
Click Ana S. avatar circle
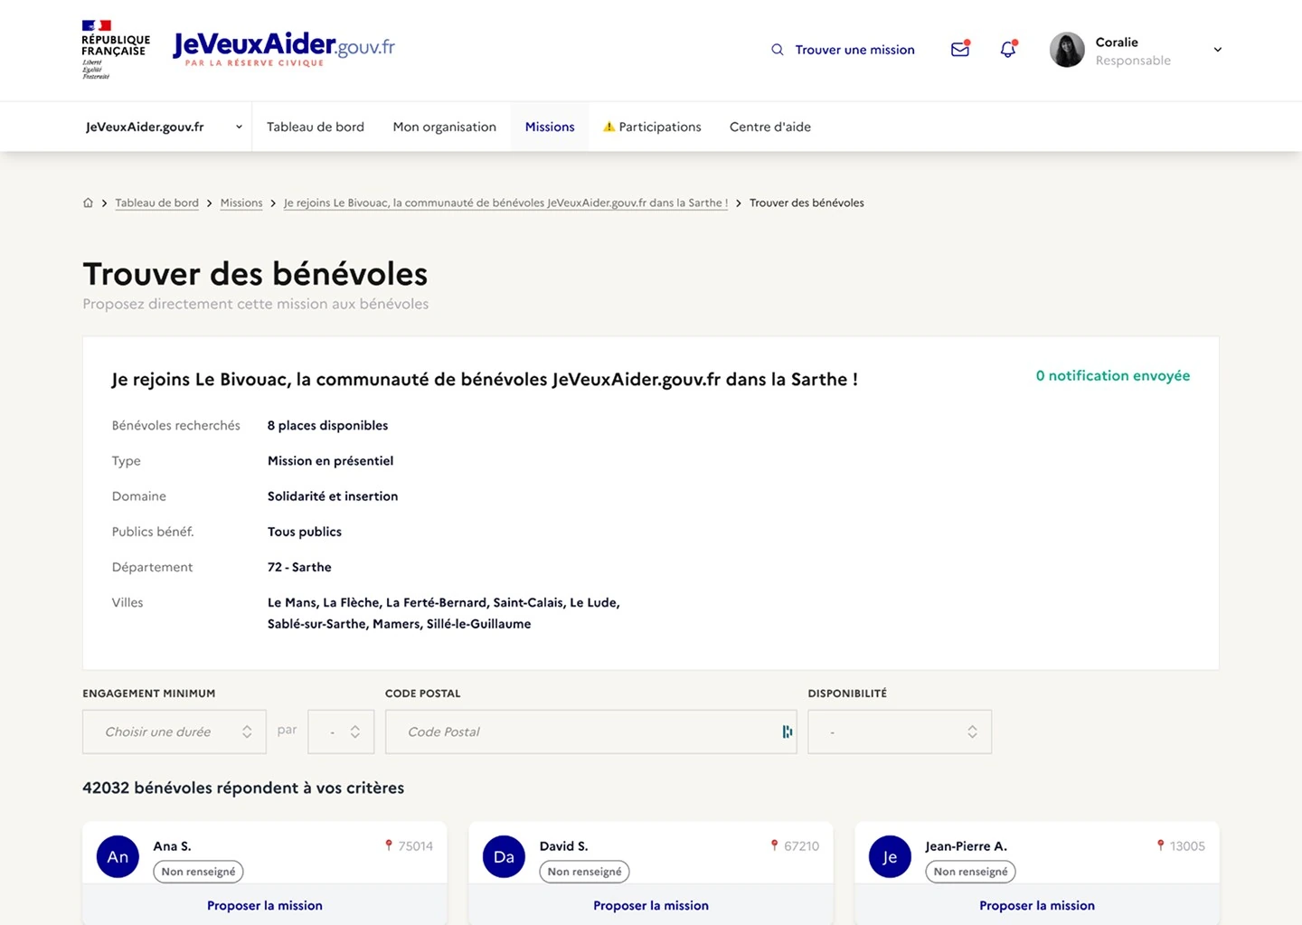click(x=118, y=857)
